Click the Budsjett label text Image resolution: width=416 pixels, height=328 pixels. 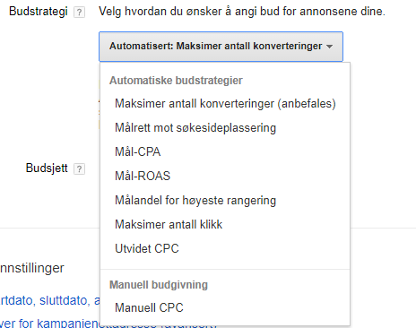click(x=47, y=168)
